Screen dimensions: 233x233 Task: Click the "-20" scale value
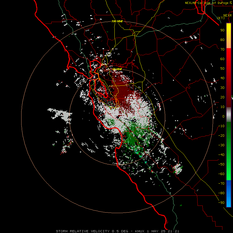[221, 135]
